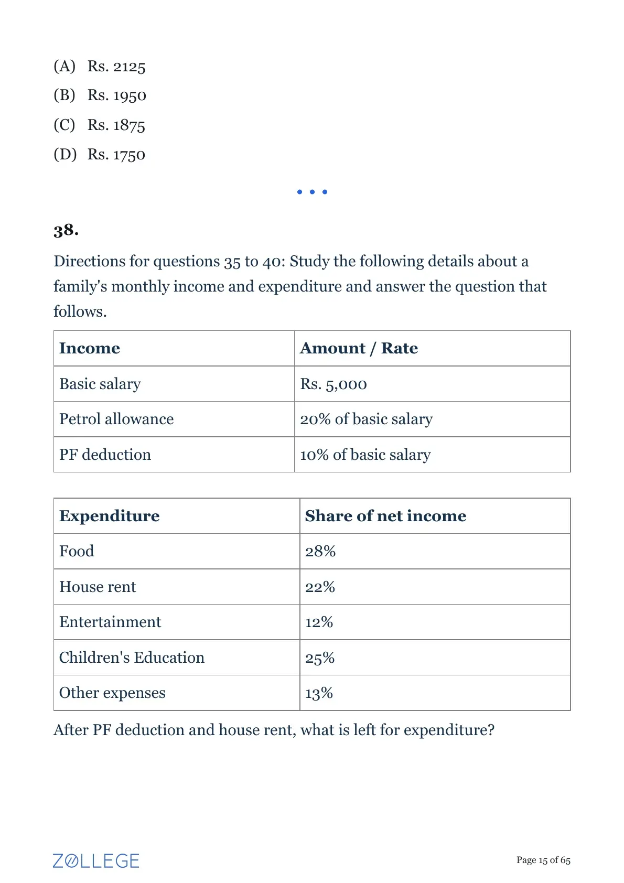Click the Page 15 of 65 indicator
Viewport: 624px width, 883px height.
(x=543, y=860)
